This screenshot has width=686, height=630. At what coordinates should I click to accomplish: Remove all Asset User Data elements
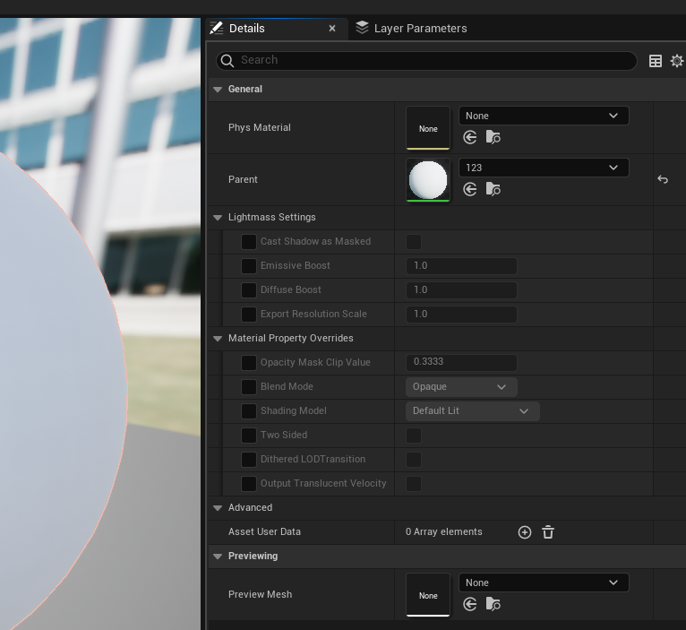(548, 532)
